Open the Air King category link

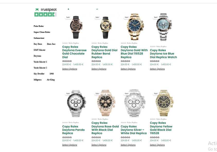pos(51,80)
